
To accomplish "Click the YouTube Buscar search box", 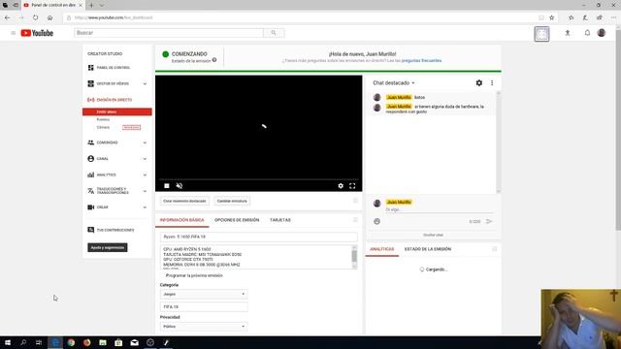I will coord(169,33).
